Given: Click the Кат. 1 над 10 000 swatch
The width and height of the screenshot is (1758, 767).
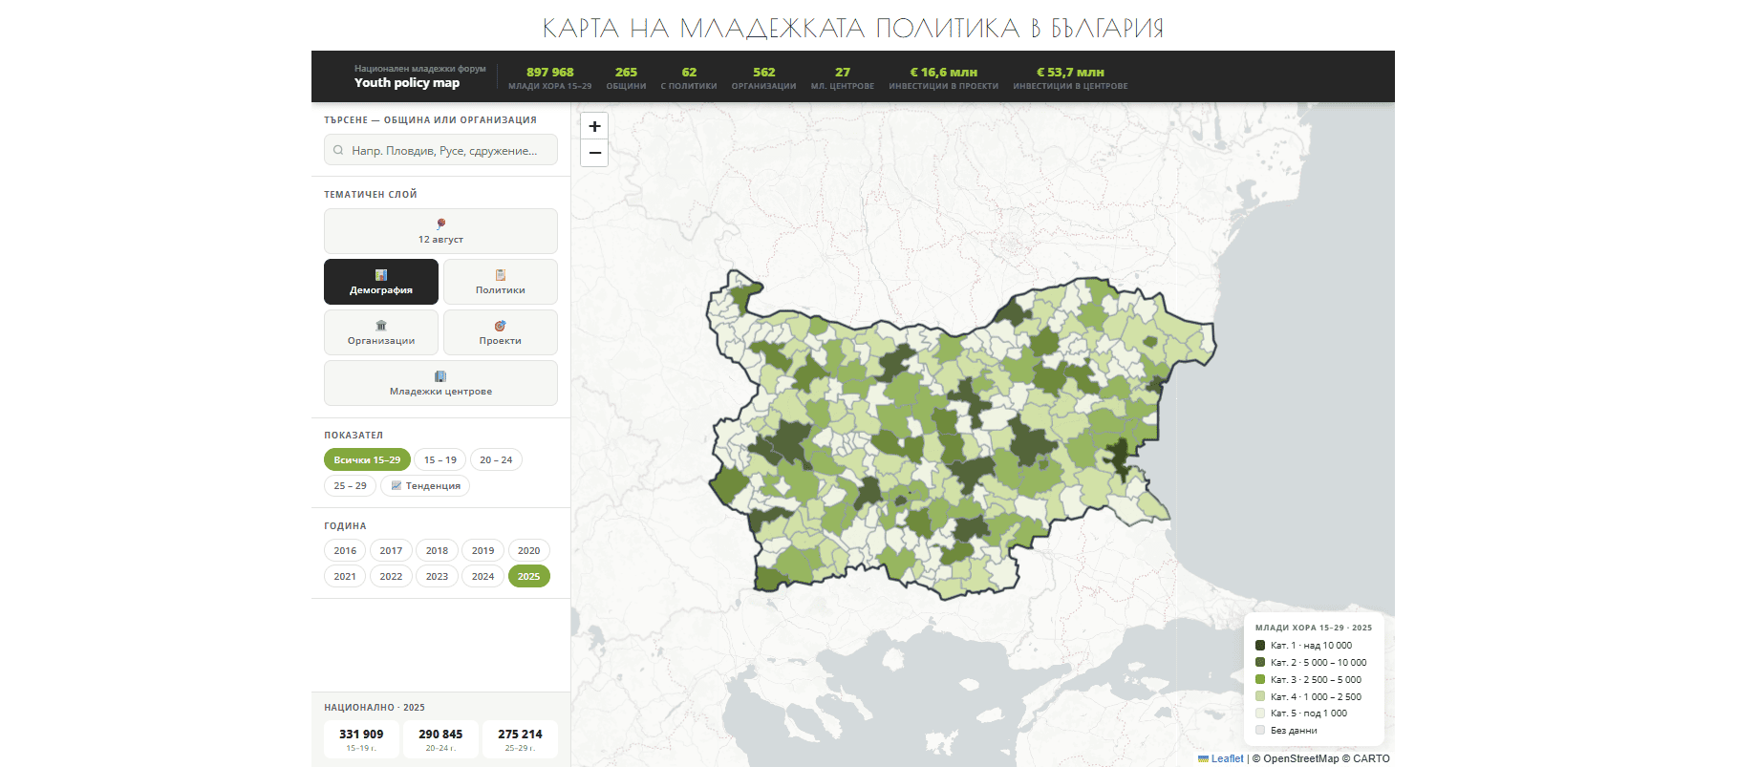Looking at the screenshot, I should coord(1260,645).
